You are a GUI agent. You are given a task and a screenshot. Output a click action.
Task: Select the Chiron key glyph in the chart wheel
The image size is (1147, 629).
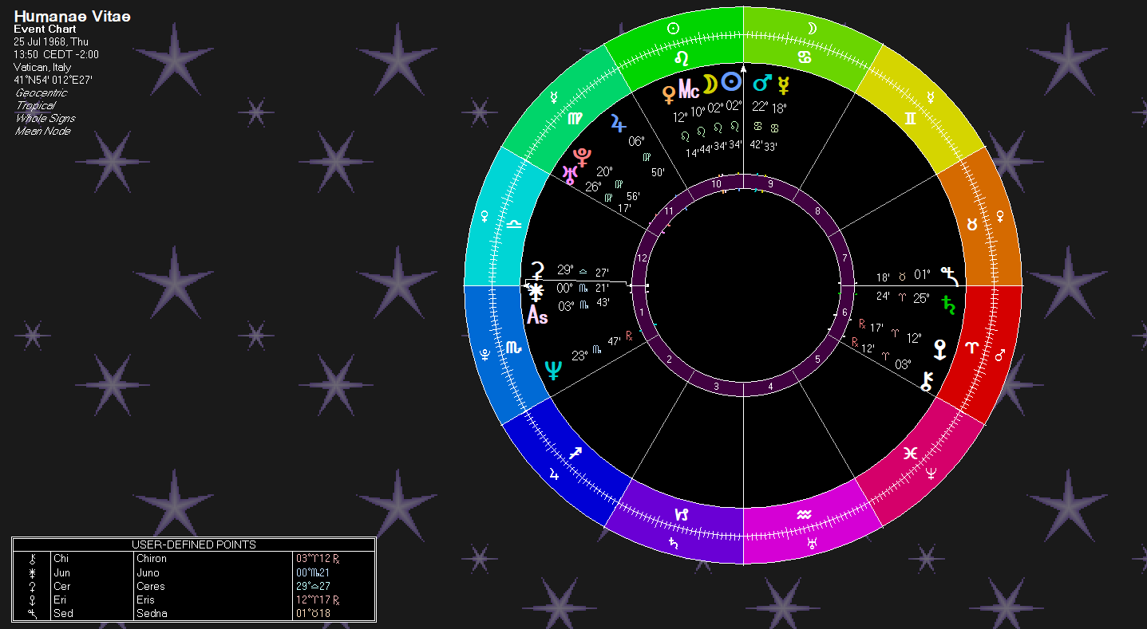(x=926, y=381)
